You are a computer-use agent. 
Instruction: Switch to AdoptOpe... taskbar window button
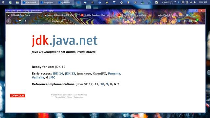point(47,2)
